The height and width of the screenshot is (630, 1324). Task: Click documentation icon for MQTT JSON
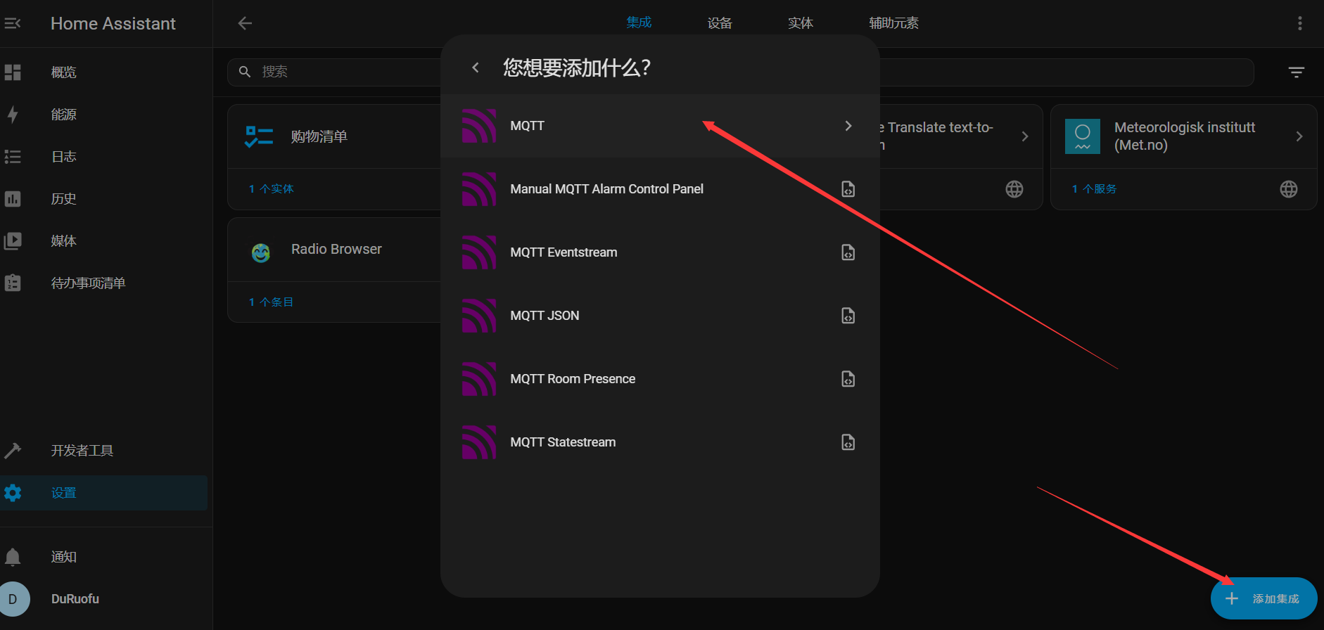pyautogui.click(x=848, y=316)
